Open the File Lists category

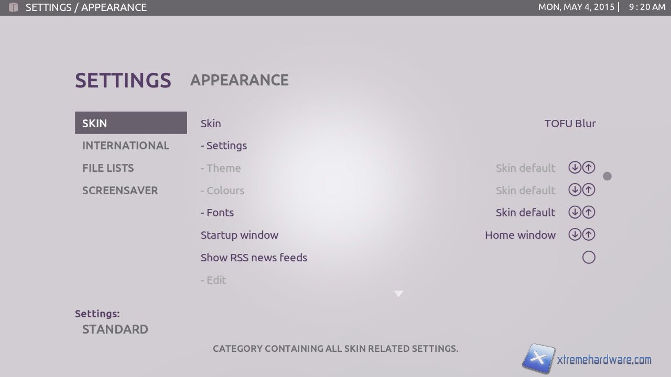click(x=108, y=168)
